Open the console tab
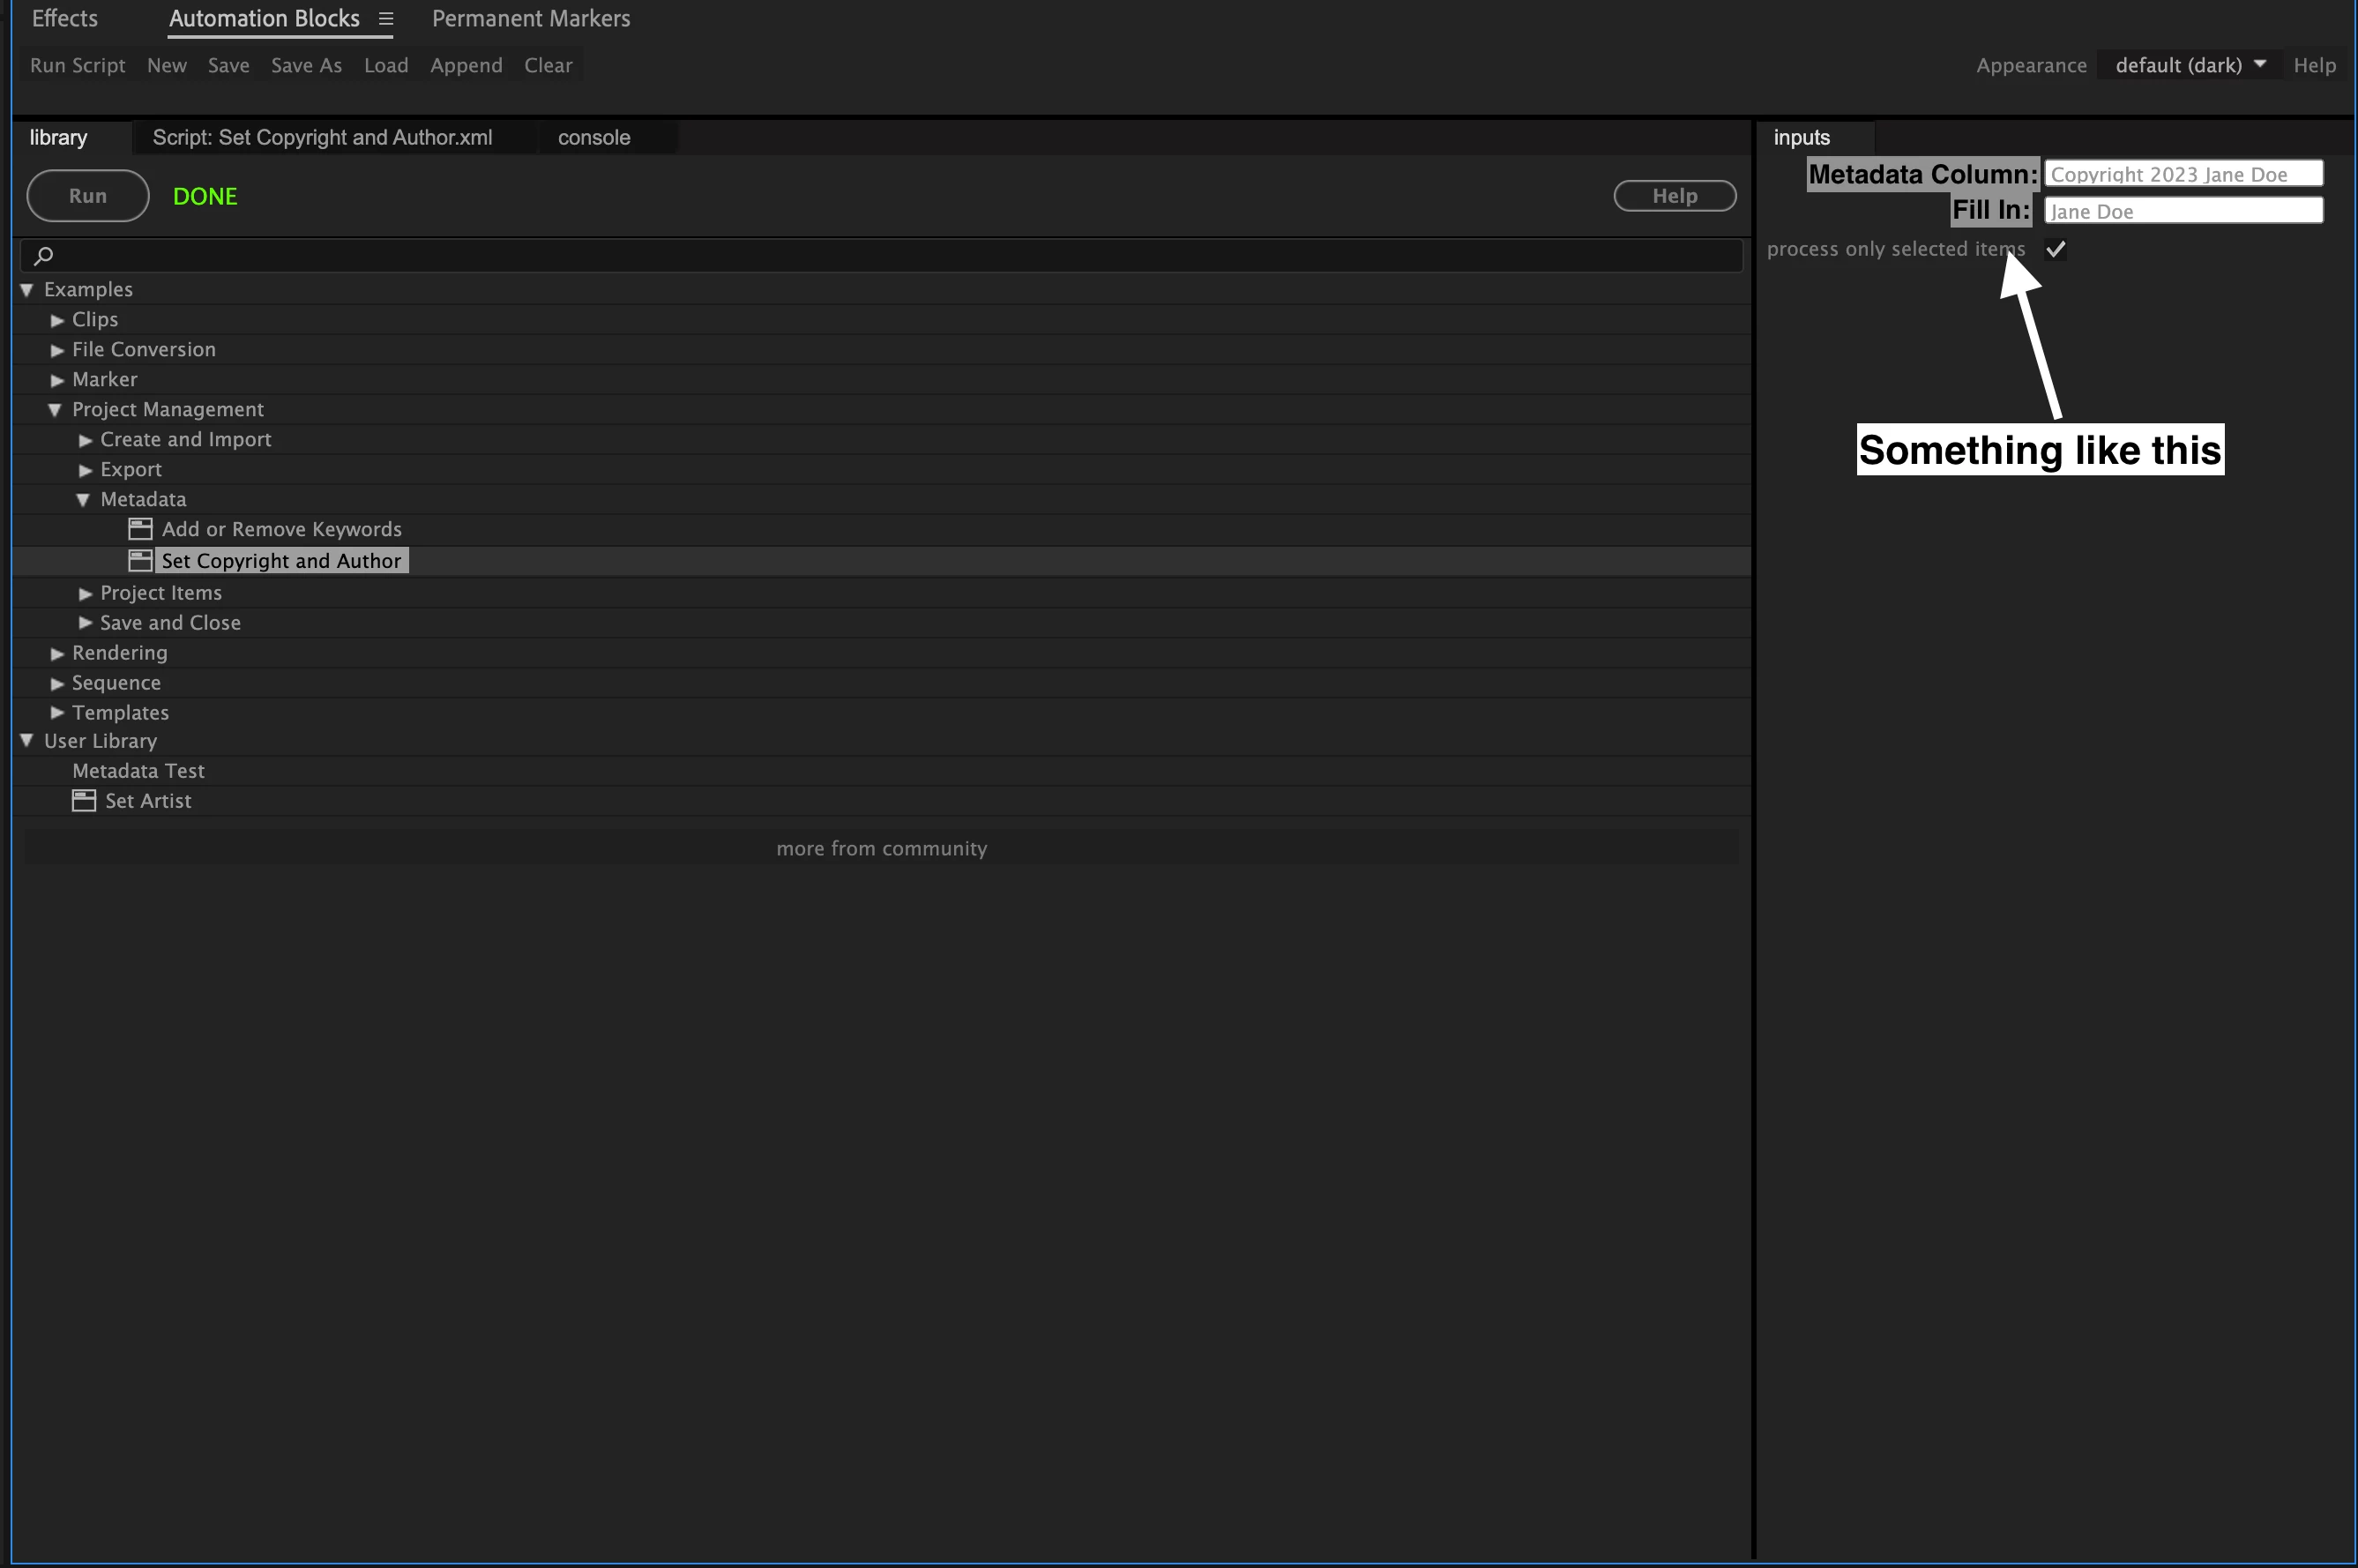The width and height of the screenshot is (2358, 1568). tap(594, 137)
